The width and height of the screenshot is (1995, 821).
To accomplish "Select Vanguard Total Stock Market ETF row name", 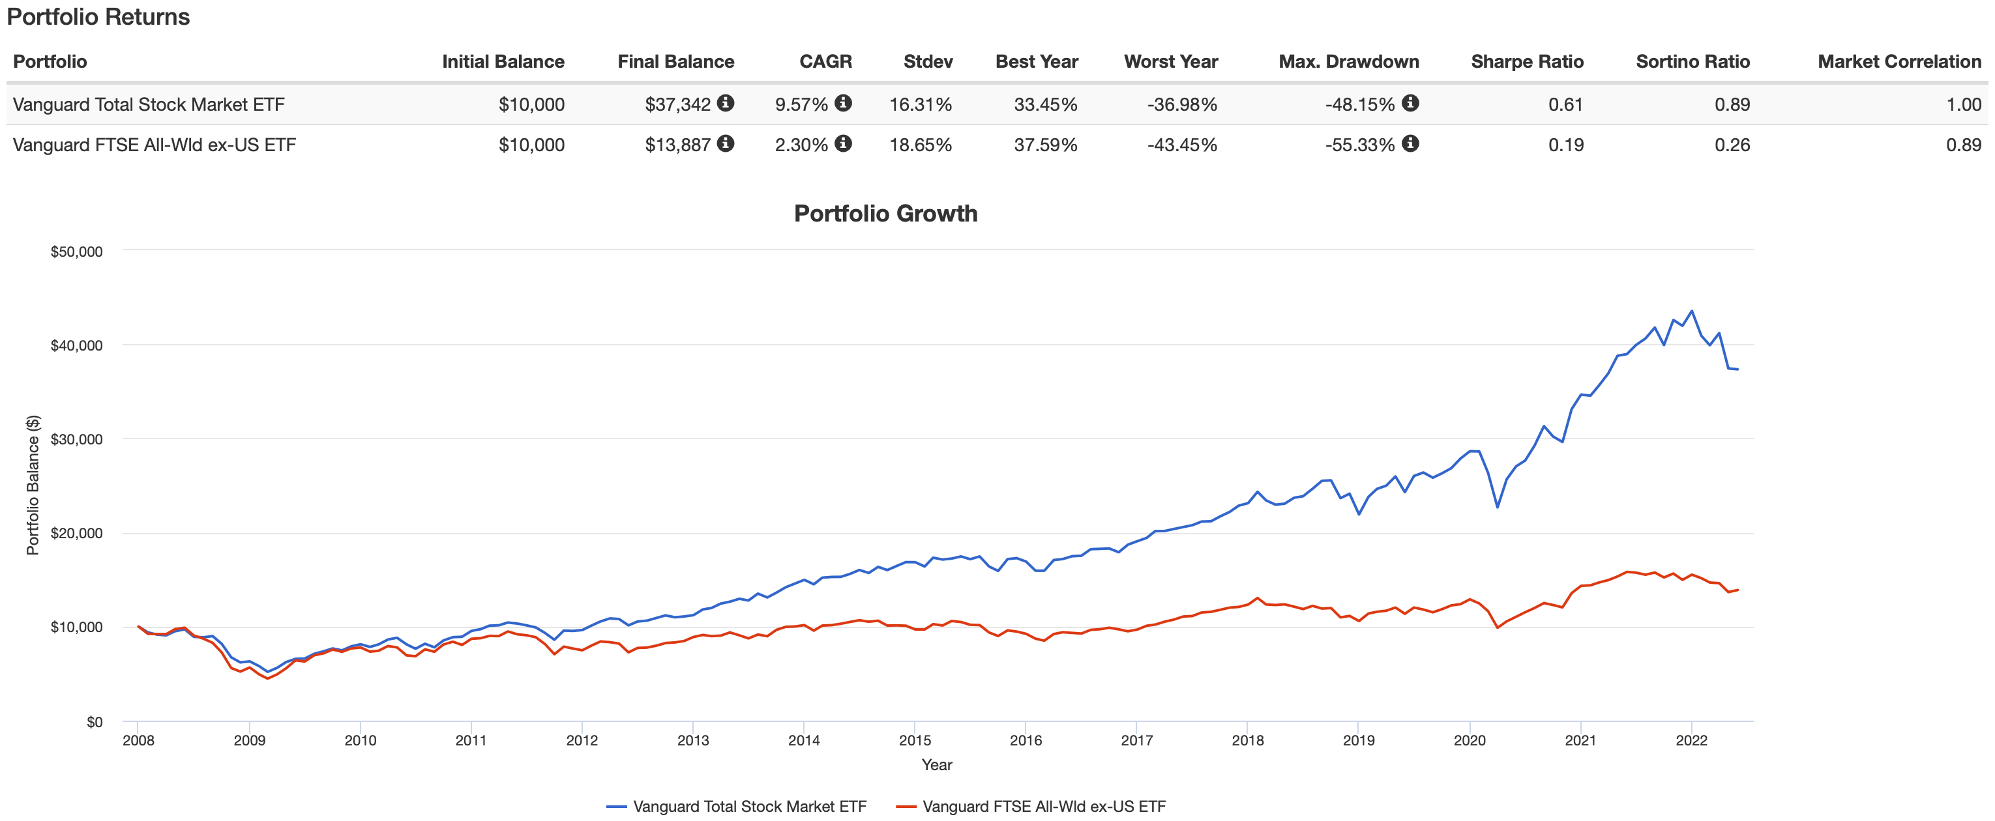I will click(x=149, y=104).
